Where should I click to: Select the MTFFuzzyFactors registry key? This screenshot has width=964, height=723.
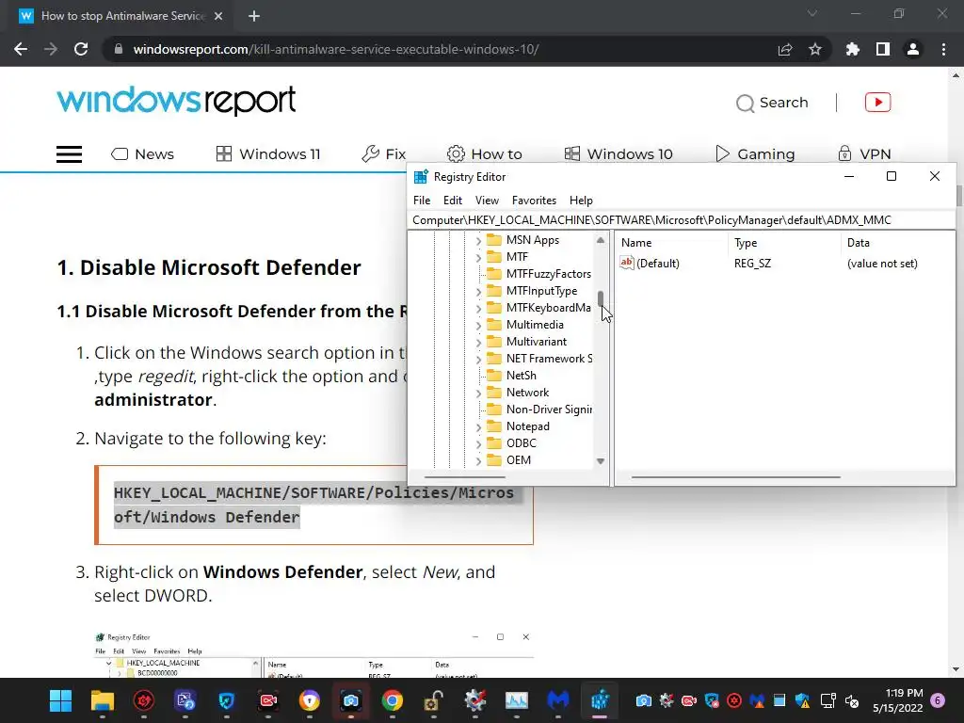(549, 274)
